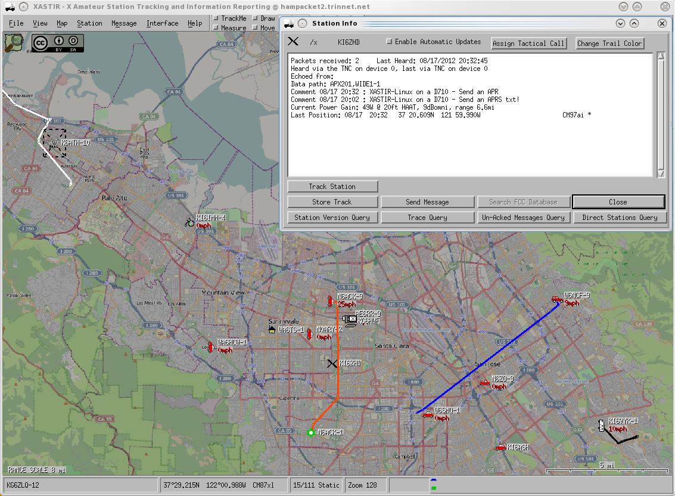The width and height of the screenshot is (675, 496).
Task: Open the View menu
Action: [x=40, y=23]
